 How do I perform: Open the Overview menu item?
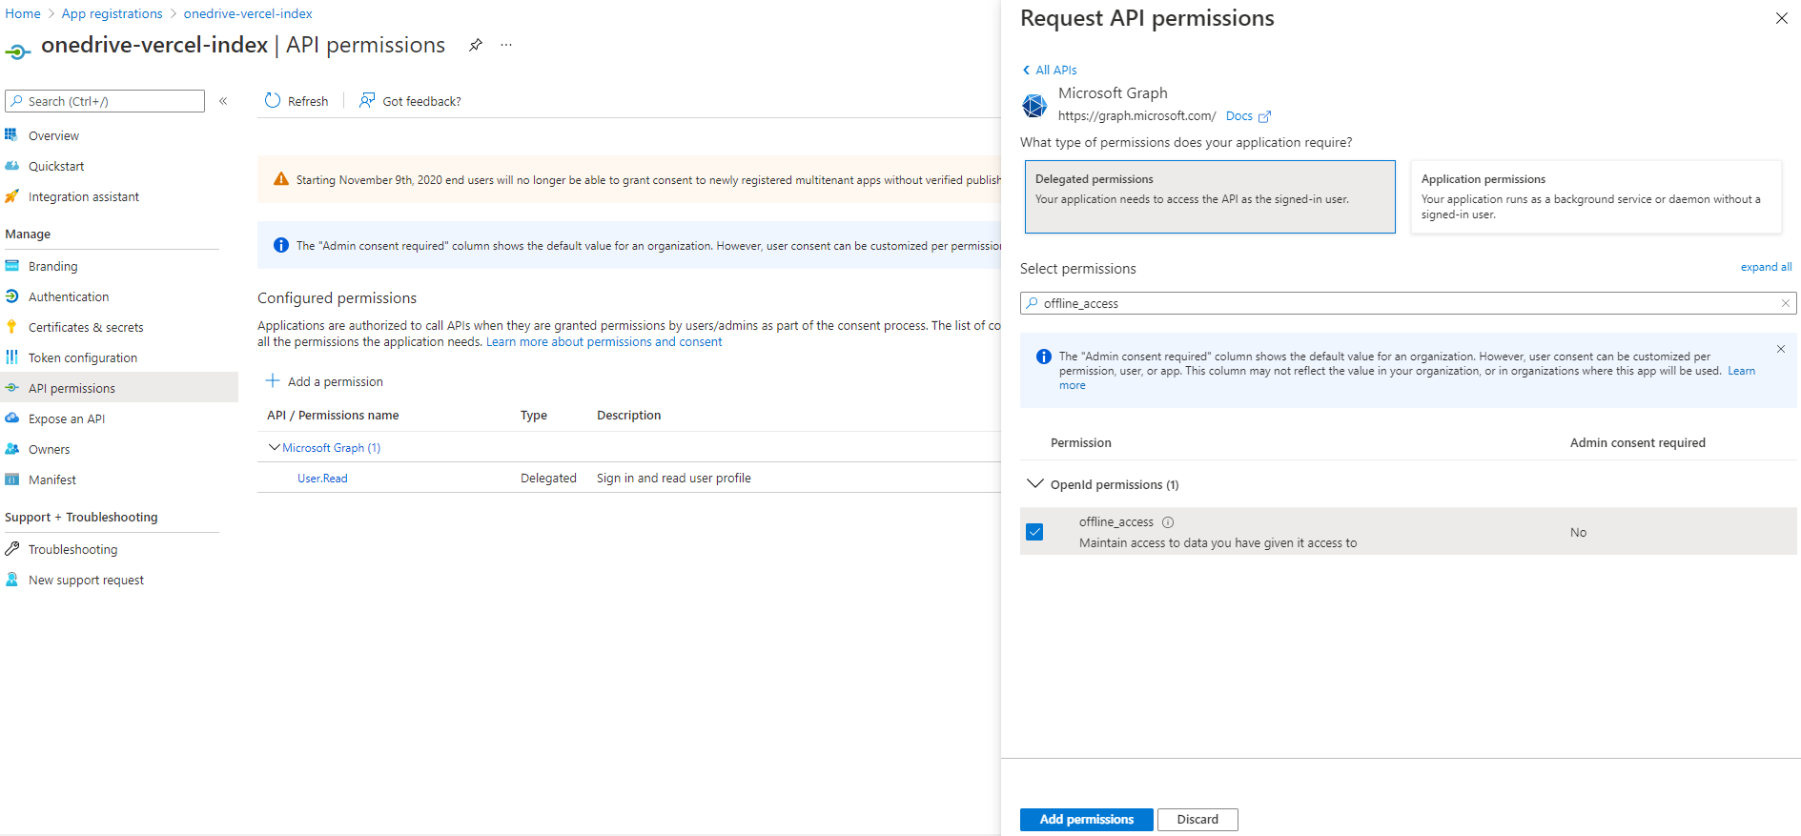53,135
